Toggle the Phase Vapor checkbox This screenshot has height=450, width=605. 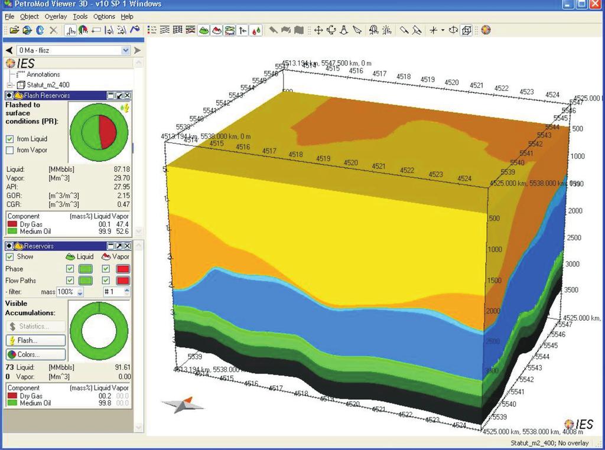coord(106,269)
